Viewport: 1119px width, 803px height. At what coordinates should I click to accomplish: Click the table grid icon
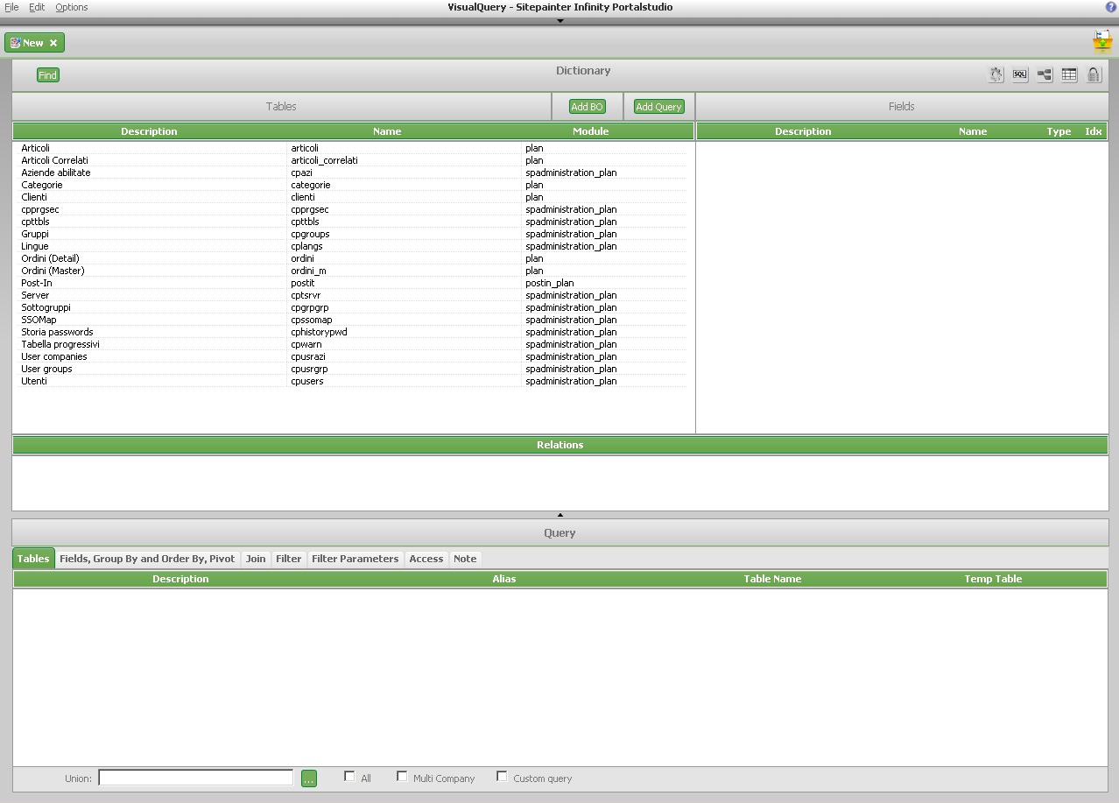pos(1069,75)
